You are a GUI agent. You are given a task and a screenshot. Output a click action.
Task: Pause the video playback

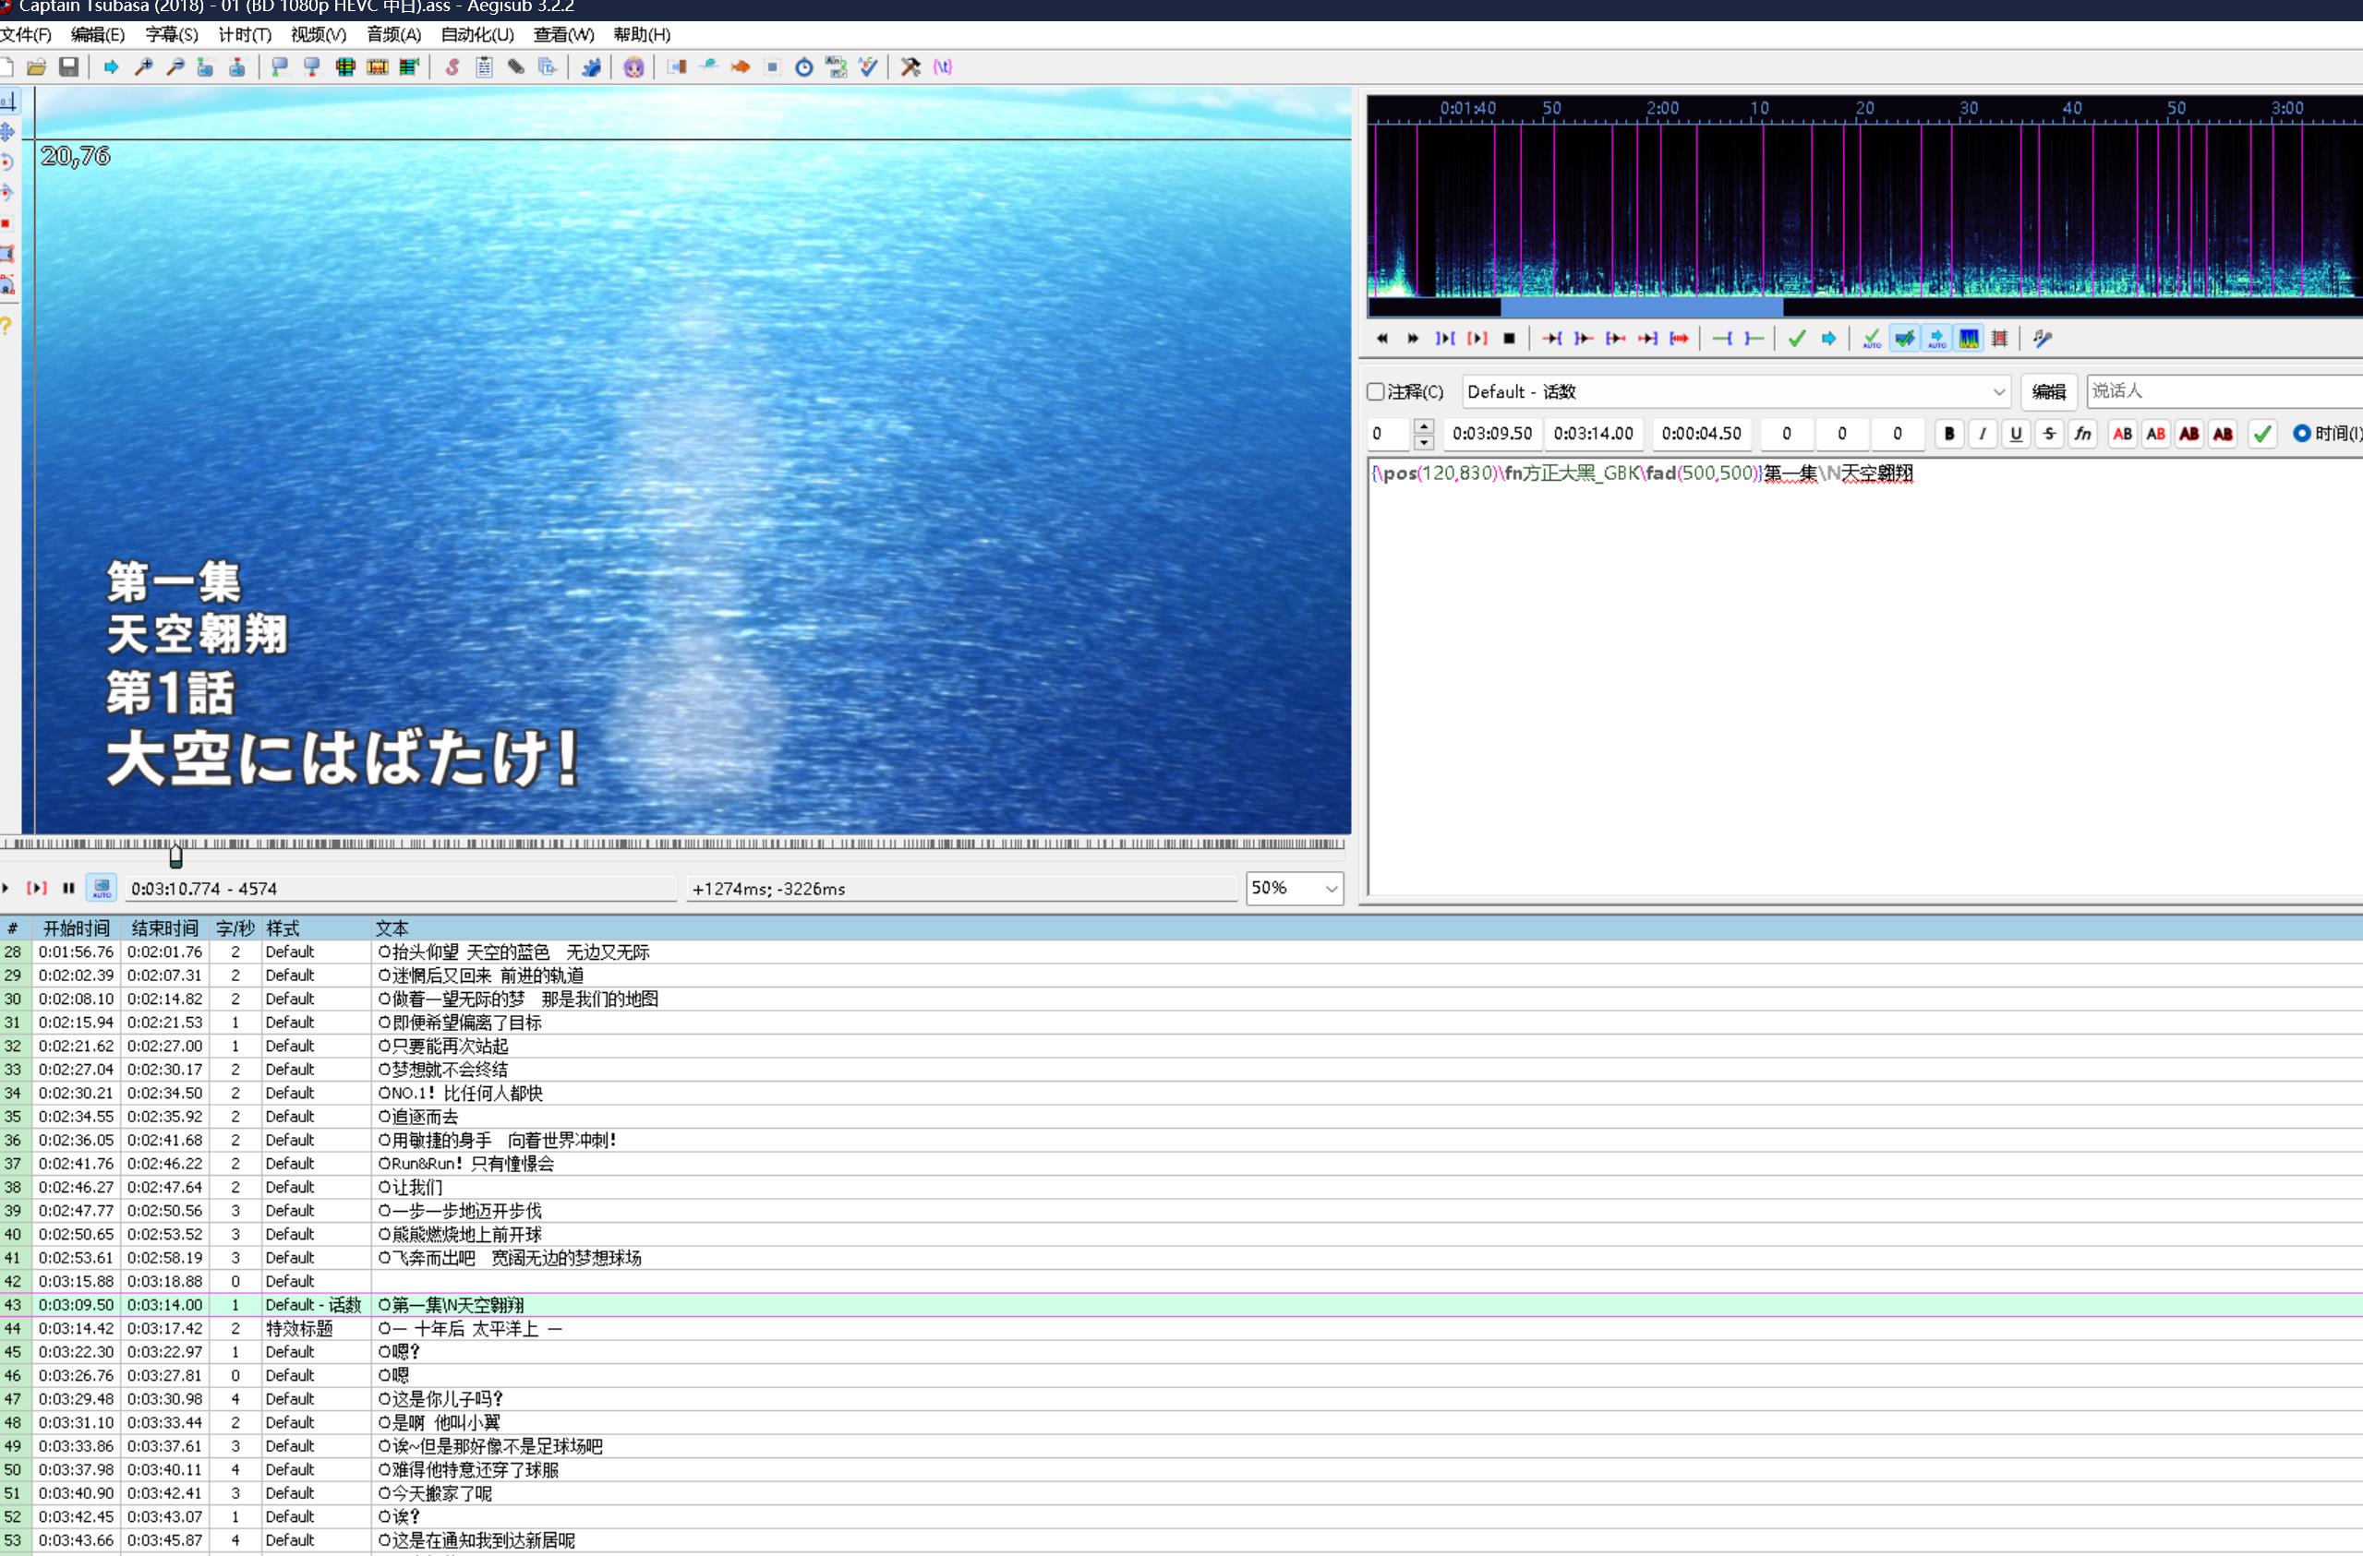click(x=68, y=888)
